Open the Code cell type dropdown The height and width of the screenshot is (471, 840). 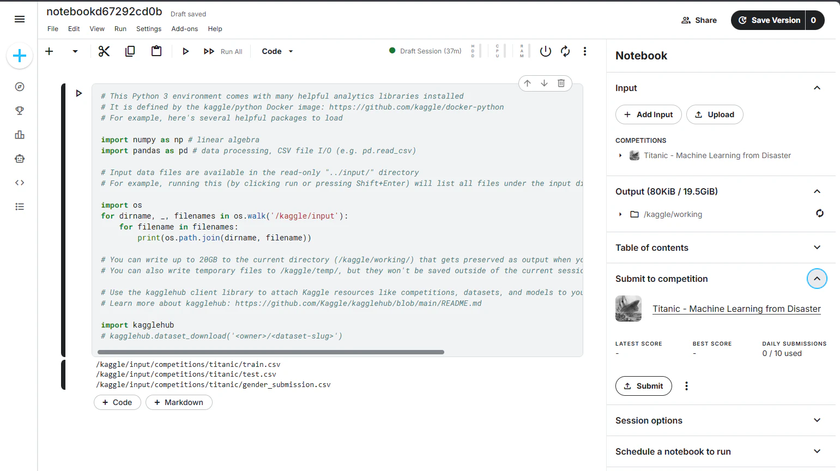[x=277, y=51]
